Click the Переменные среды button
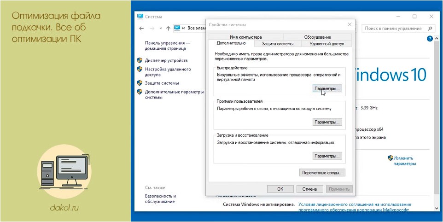This screenshot has width=443, height=222. coord(322,172)
